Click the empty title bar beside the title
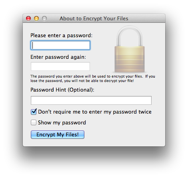Screen dimensions: 188x178 click(x=147, y=18)
